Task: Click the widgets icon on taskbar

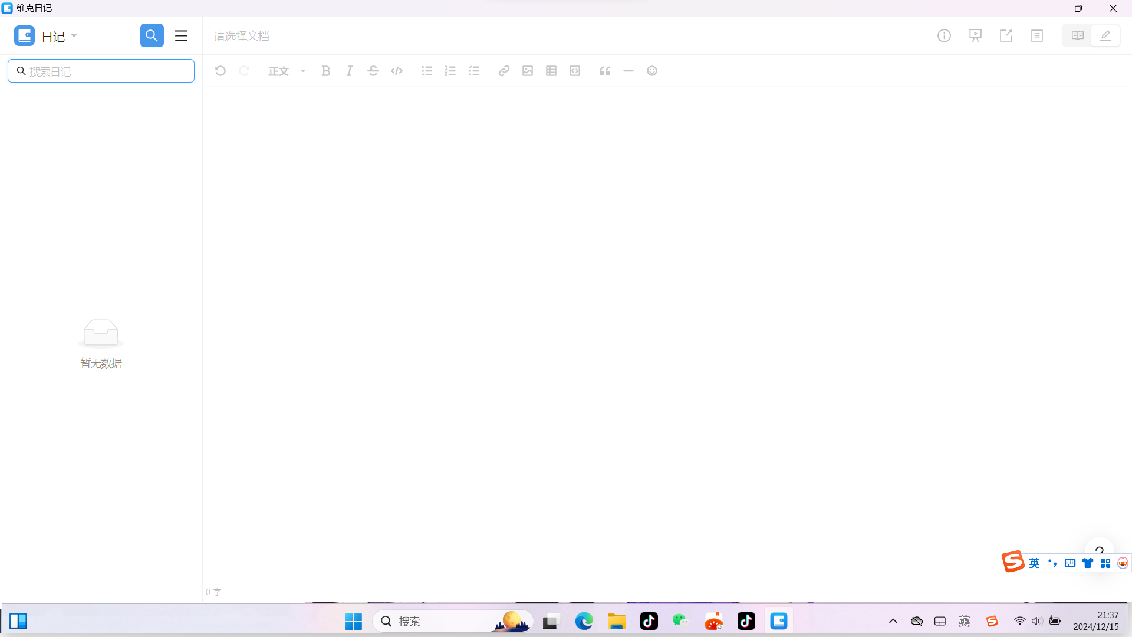Action: pos(18,621)
